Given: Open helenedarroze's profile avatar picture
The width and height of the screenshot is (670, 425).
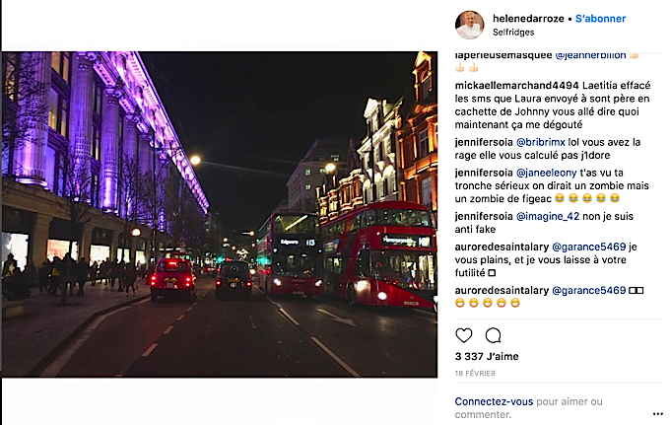Looking at the screenshot, I should point(470,25).
